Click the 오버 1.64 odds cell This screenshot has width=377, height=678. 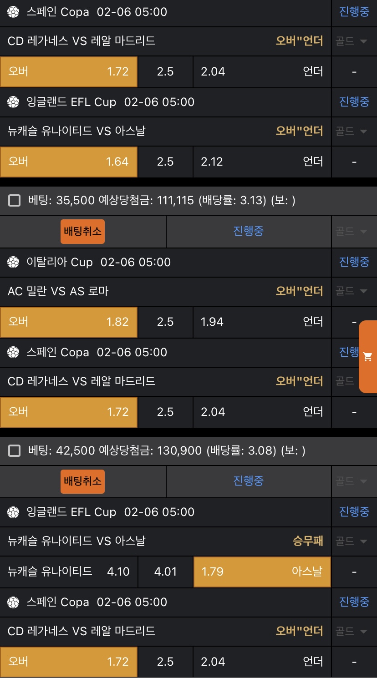(x=68, y=162)
